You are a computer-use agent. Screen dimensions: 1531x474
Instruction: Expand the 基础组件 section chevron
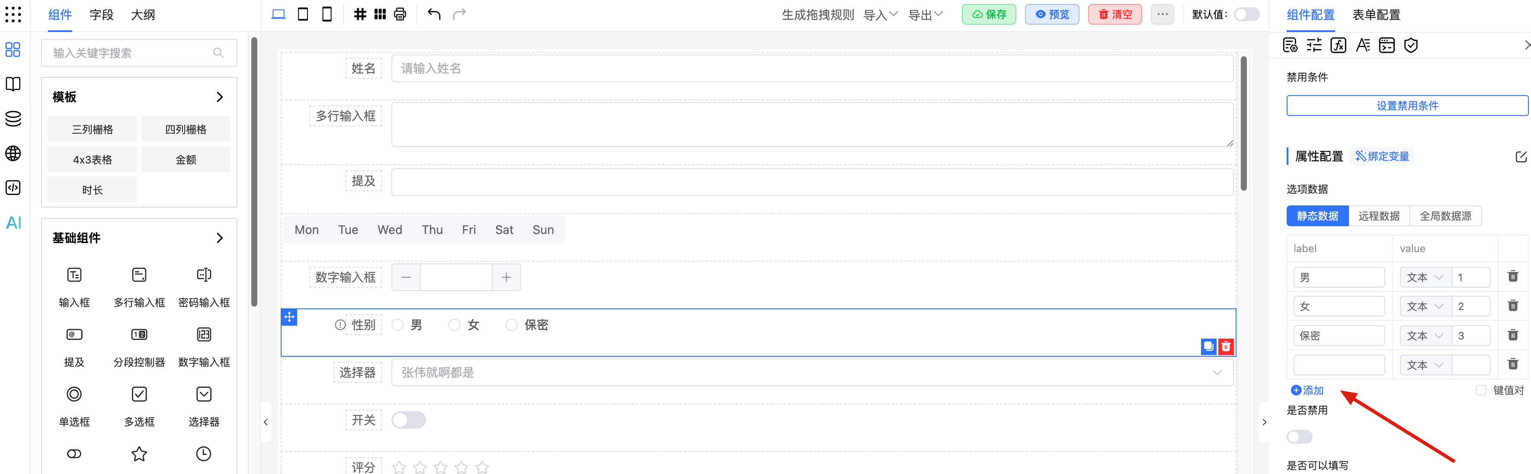click(219, 238)
